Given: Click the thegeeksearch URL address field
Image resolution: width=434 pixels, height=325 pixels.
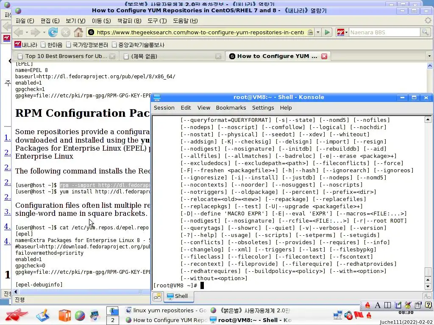Looking at the screenshot, I should tap(200, 32).
